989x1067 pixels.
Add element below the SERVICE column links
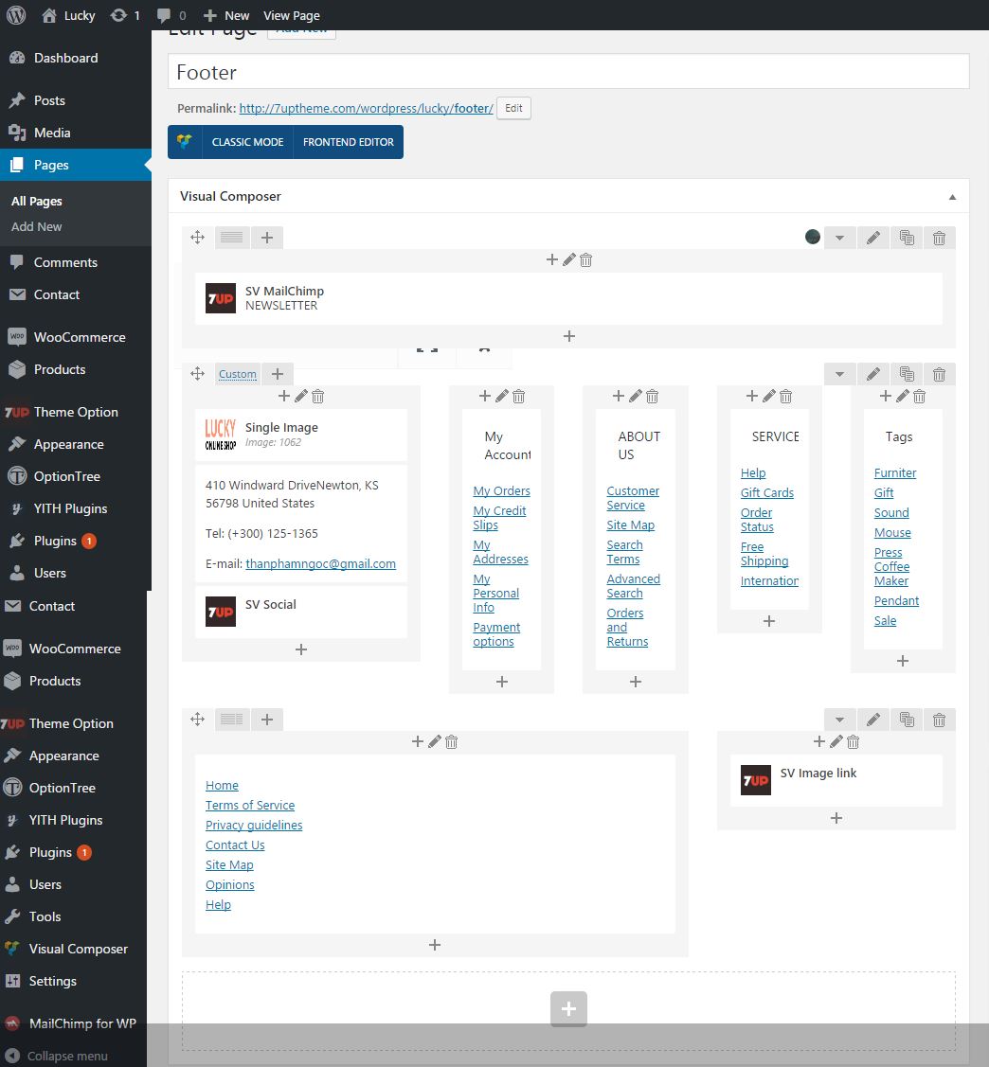pyautogui.click(x=769, y=621)
